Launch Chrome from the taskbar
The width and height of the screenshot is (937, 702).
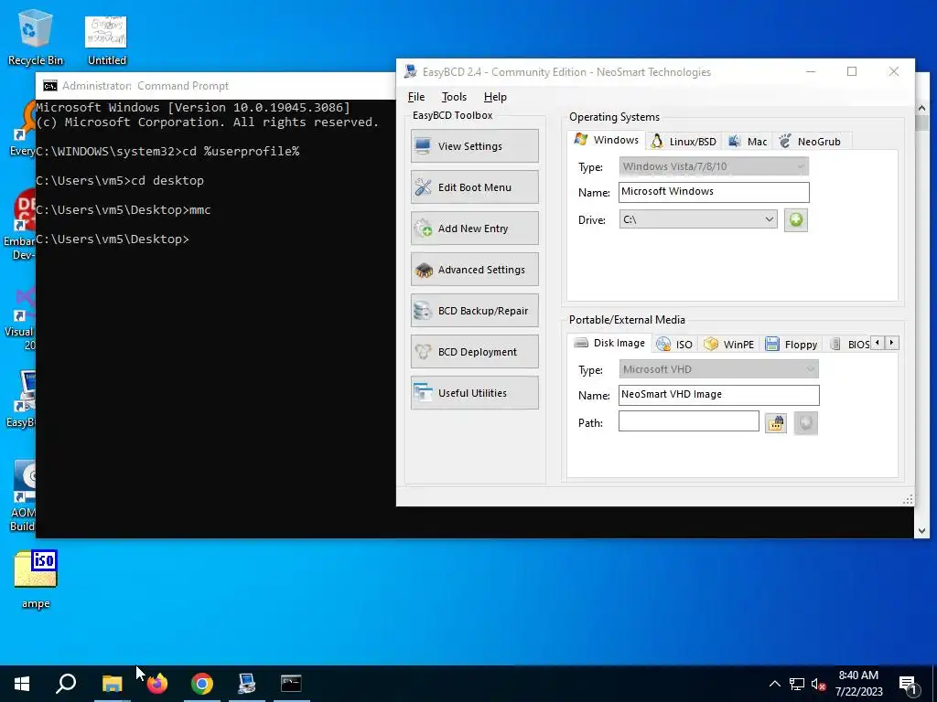[x=202, y=684]
